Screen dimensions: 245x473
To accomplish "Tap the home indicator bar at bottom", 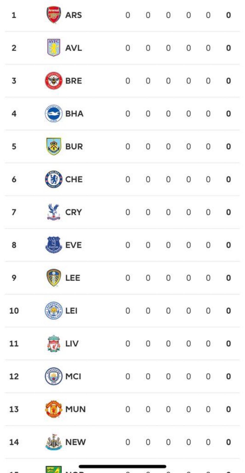I will [x=122, y=466].
